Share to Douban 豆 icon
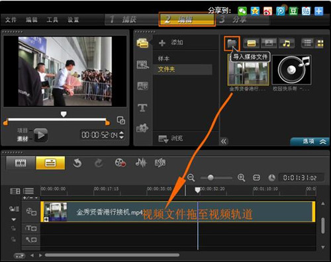This screenshot has width=331, height=262. click(x=293, y=11)
